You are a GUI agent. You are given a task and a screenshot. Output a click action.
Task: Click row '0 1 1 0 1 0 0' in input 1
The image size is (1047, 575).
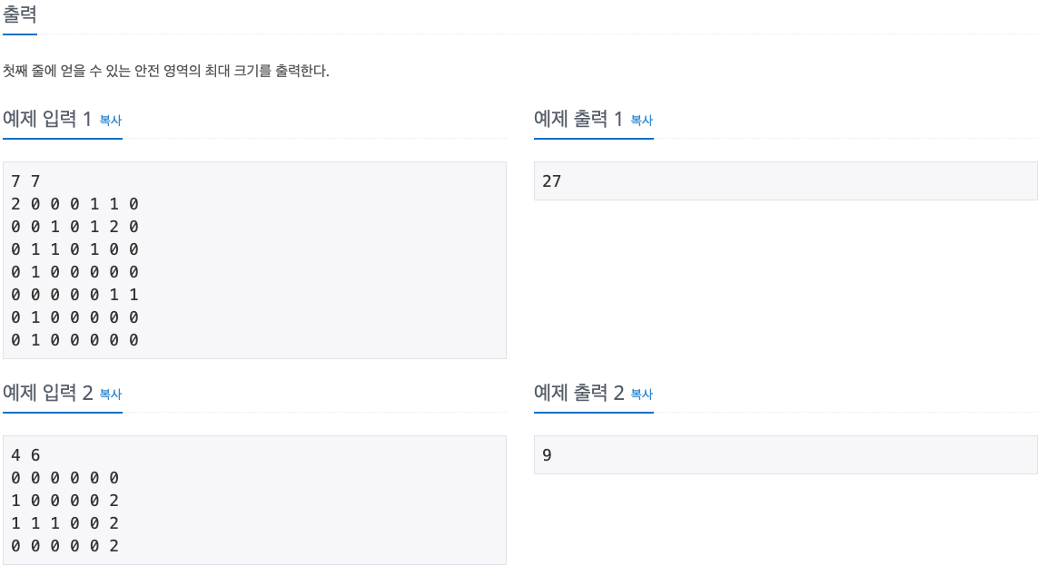coord(74,249)
